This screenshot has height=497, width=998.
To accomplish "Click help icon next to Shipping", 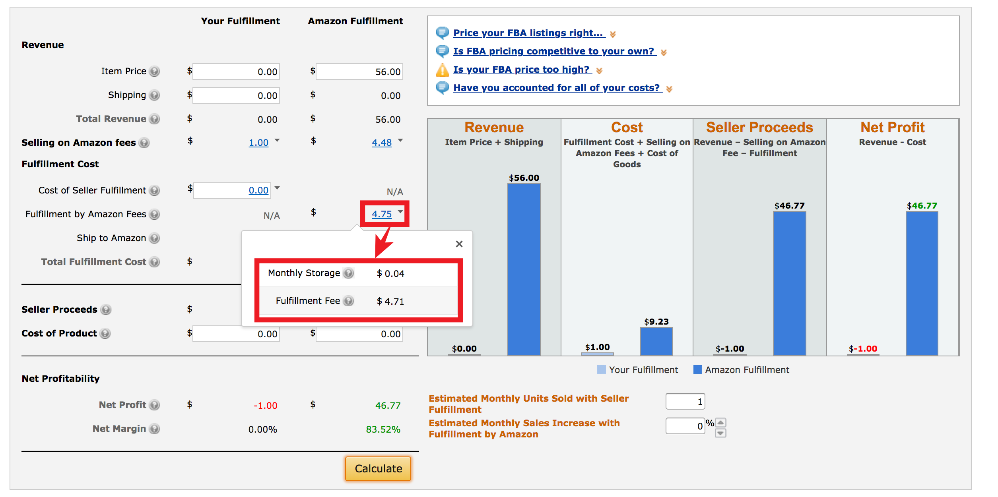I will click(x=154, y=95).
